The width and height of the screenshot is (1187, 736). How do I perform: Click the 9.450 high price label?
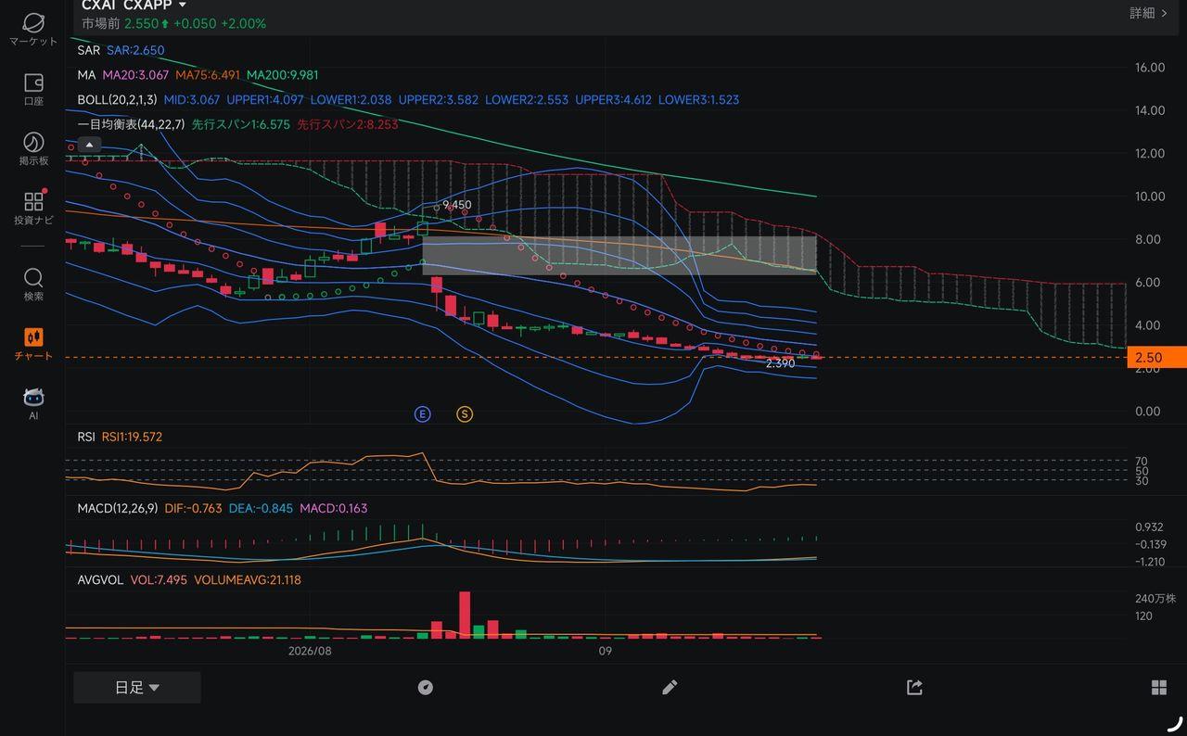pos(457,205)
